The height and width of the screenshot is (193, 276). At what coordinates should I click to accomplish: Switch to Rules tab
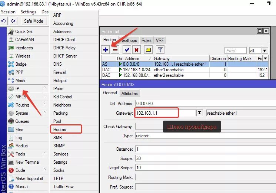pyautogui.click(x=146, y=40)
